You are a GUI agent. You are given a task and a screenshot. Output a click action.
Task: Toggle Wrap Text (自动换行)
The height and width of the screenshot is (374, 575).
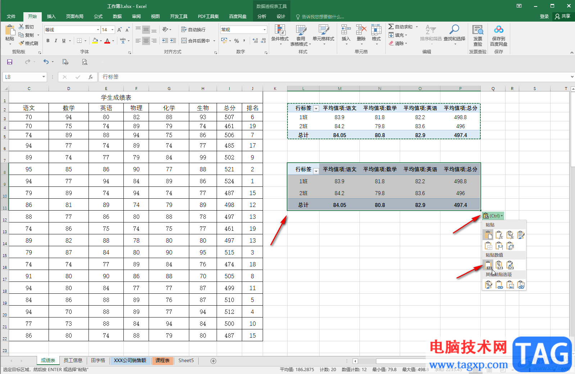click(193, 30)
